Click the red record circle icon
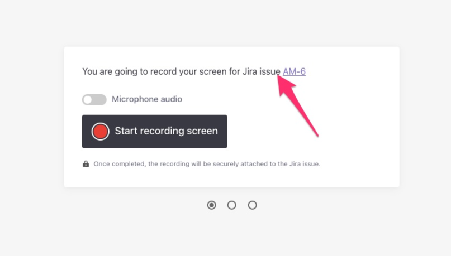451x256 pixels. point(100,132)
